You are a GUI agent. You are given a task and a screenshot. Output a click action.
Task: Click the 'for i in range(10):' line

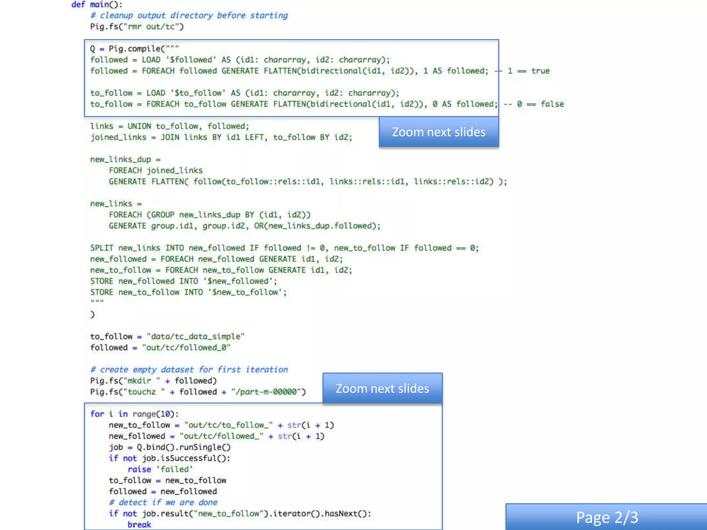pos(134,414)
